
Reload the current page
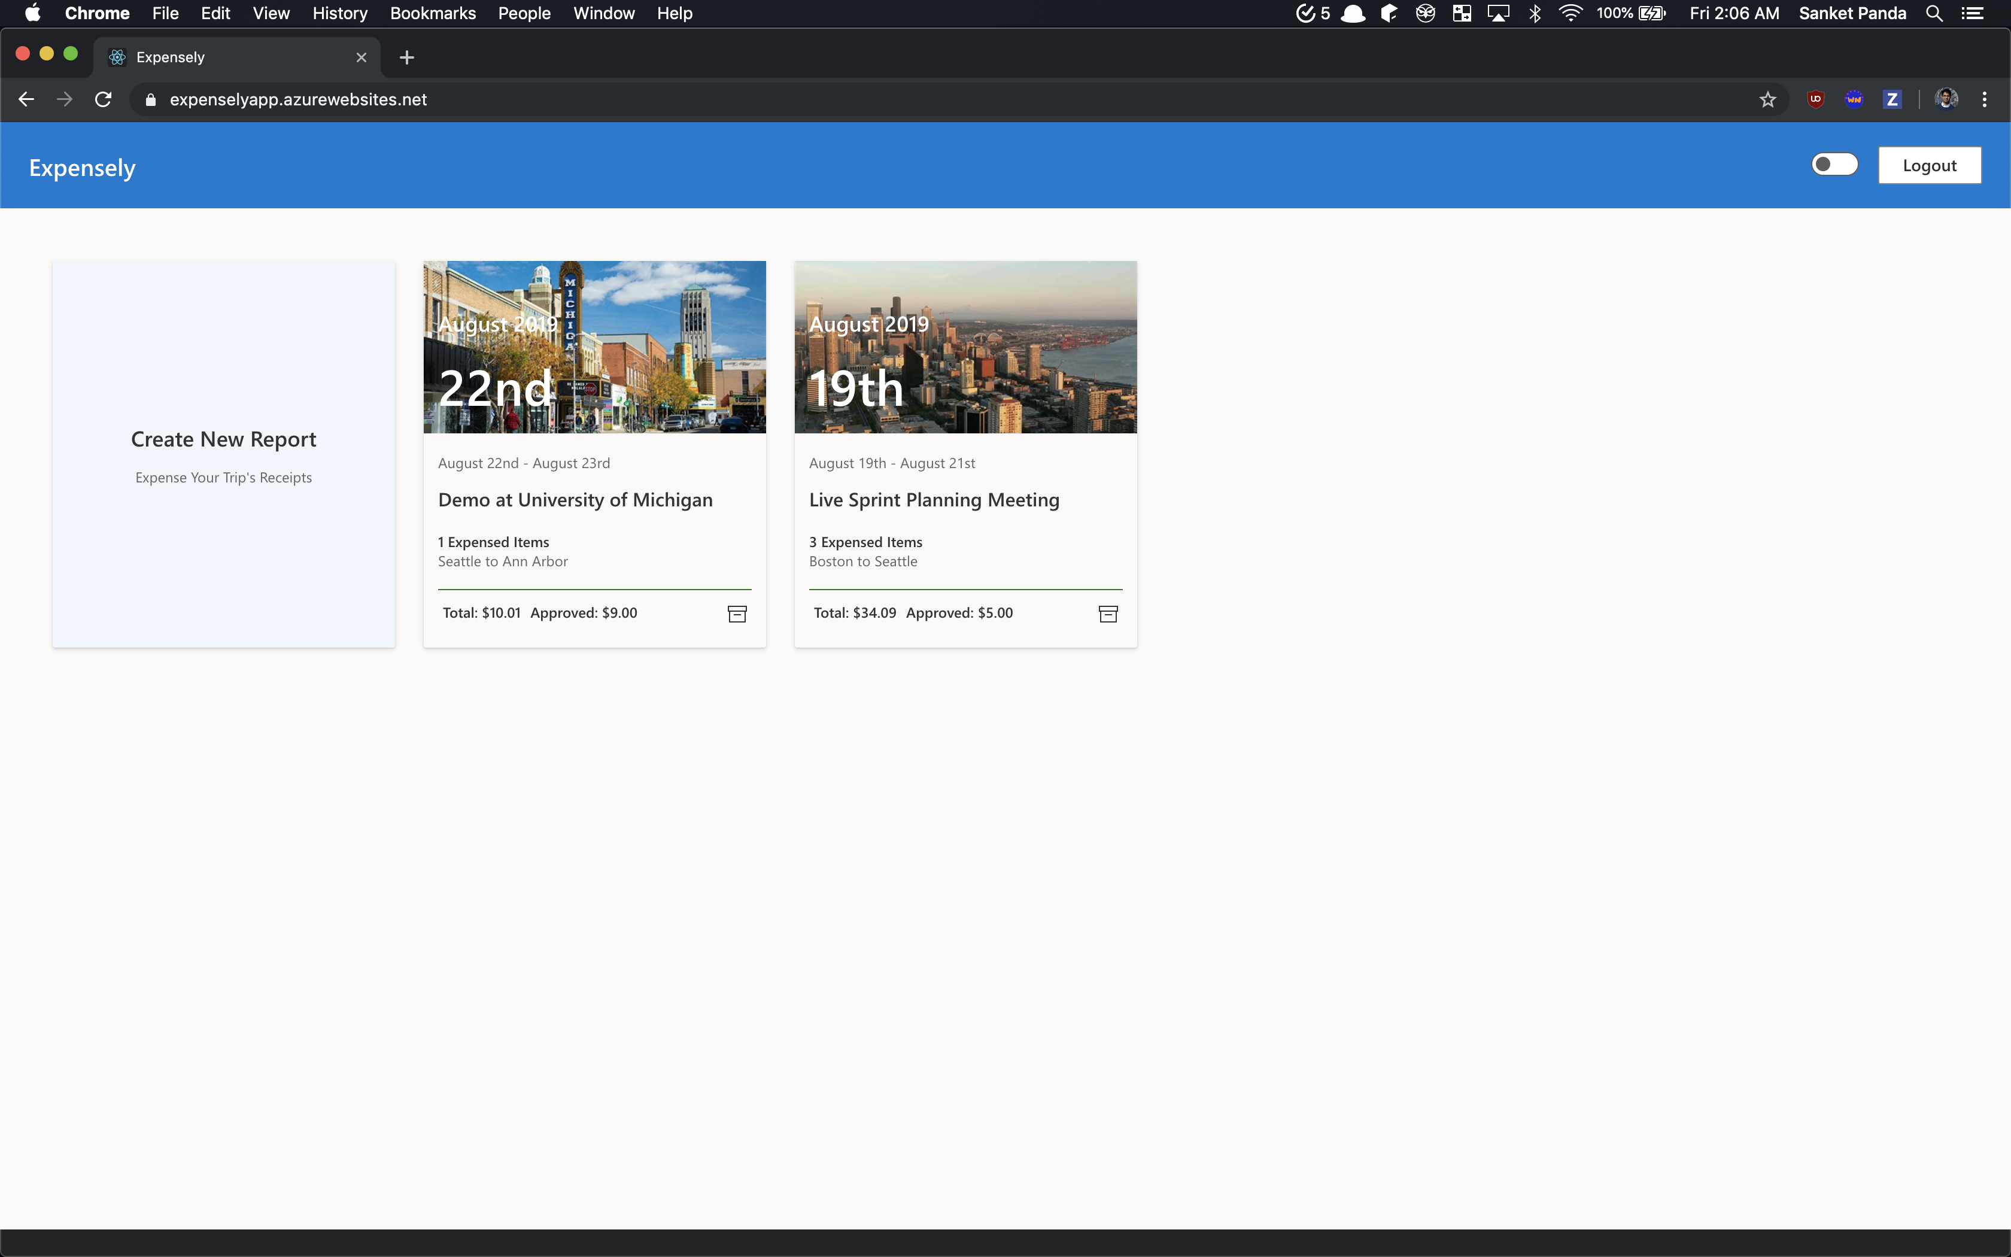103,100
